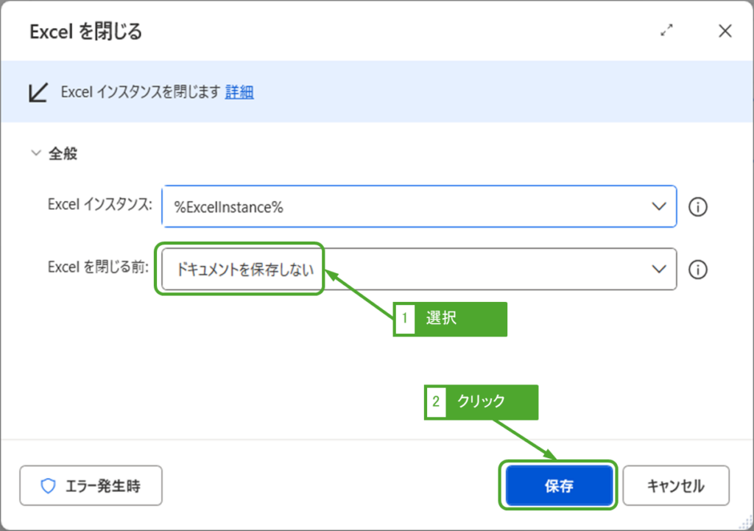
Task: Click the Excel を閉じる dialog title
Action: [x=85, y=32]
